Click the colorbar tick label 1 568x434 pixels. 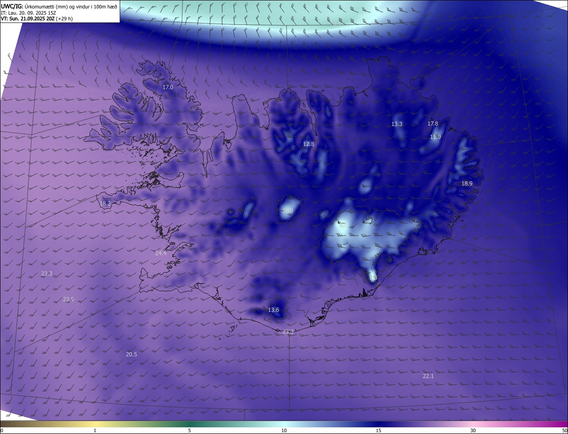pyautogui.click(x=95, y=430)
